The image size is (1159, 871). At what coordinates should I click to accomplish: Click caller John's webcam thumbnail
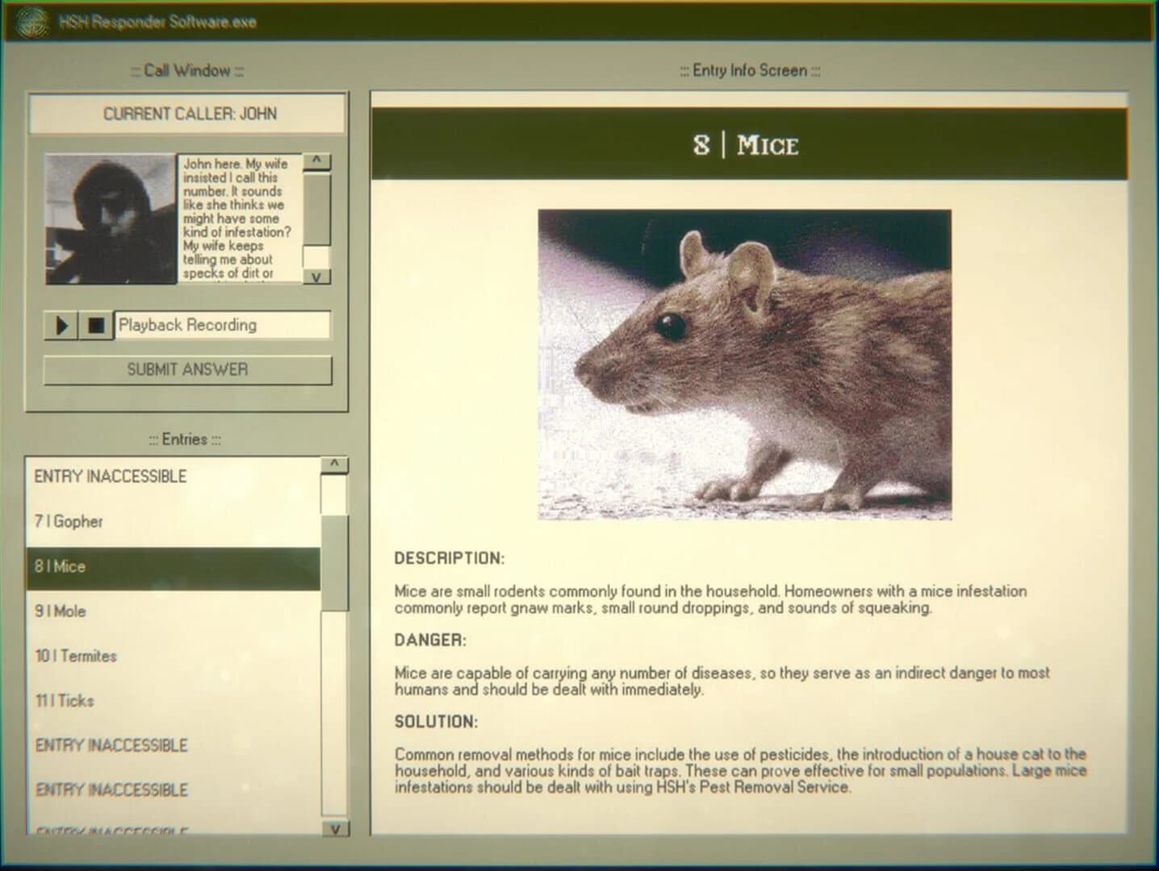[x=111, y=218]
